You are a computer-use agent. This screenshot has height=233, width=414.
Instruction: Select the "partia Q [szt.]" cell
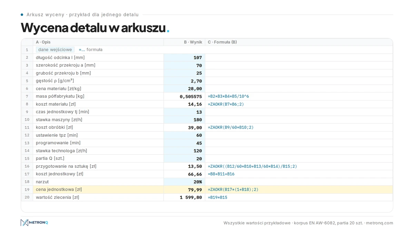click(98, 158)
